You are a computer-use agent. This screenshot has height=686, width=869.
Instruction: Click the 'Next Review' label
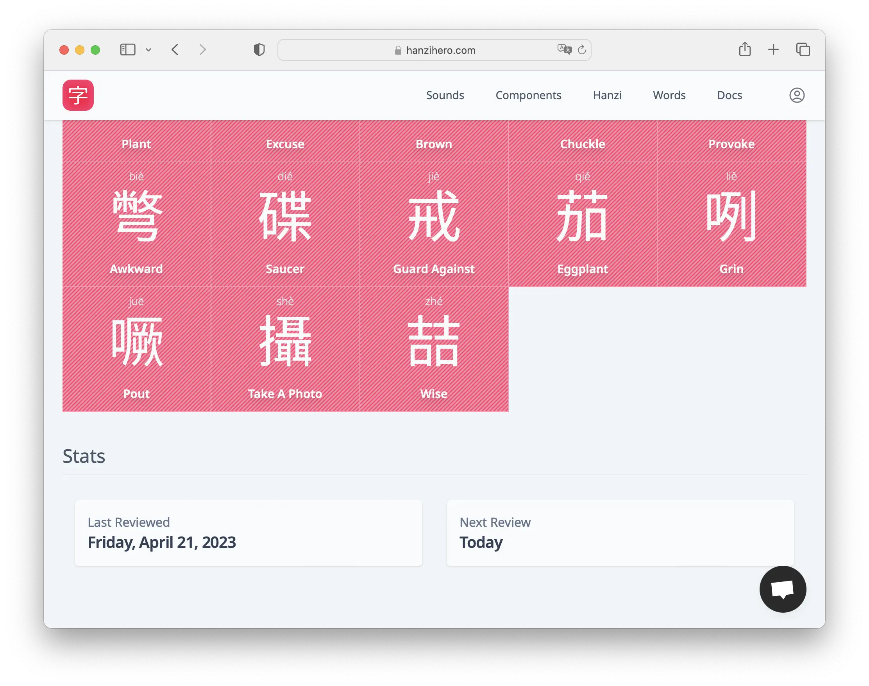[x=495, y=522]
